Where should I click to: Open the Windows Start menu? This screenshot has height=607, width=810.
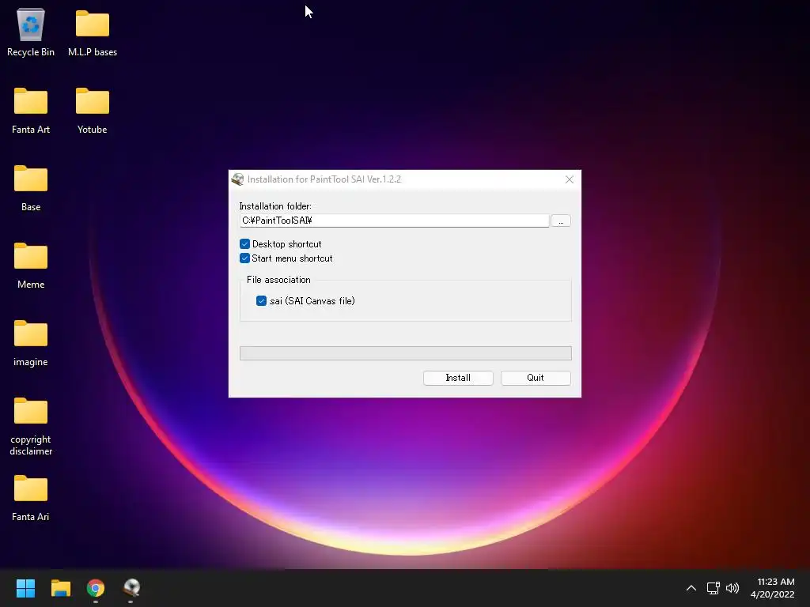tap(25, 588)
